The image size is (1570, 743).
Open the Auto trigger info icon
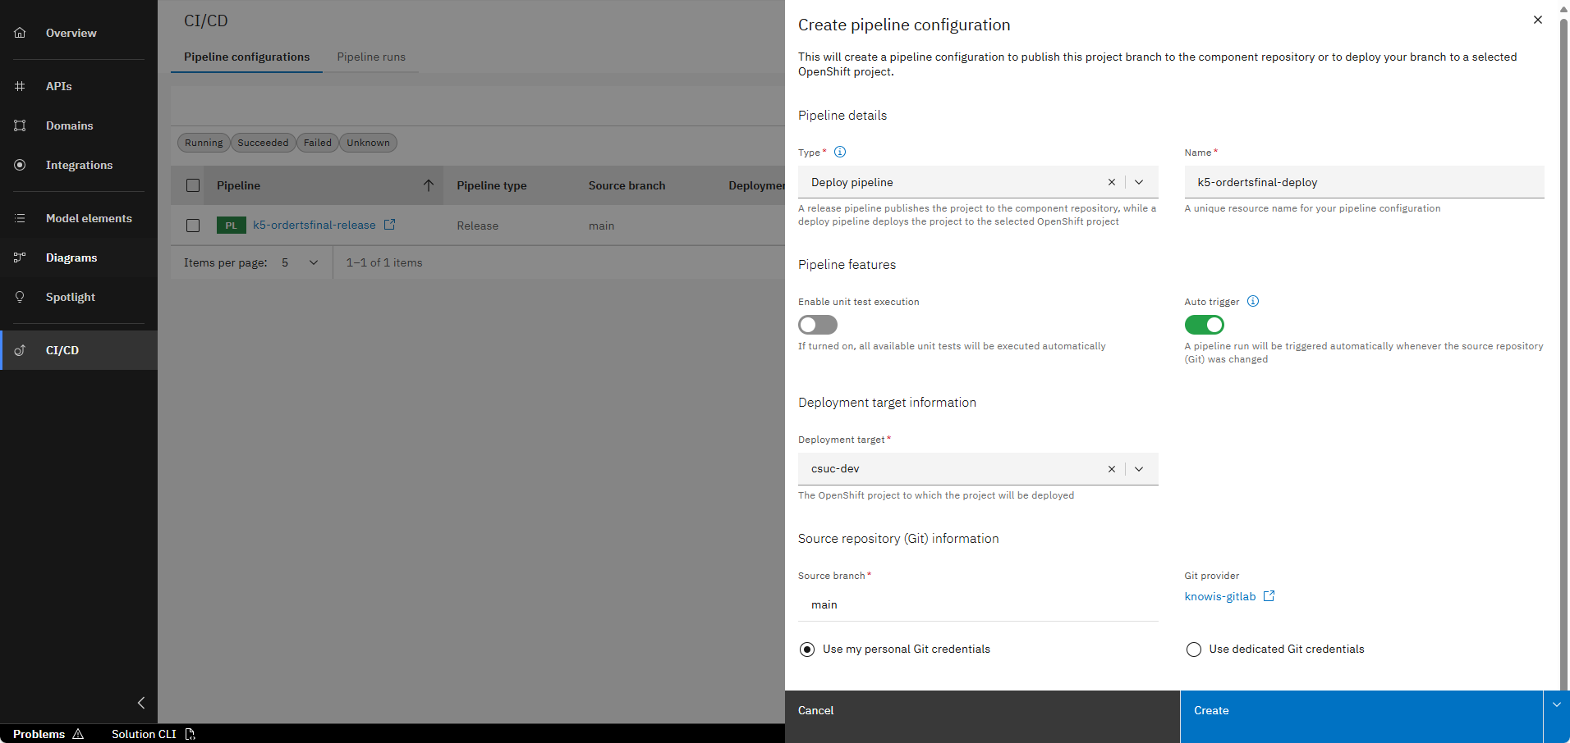click(1251, 301)
